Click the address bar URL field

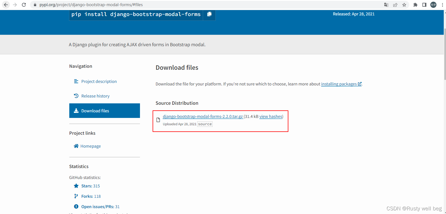coord(208,5)
